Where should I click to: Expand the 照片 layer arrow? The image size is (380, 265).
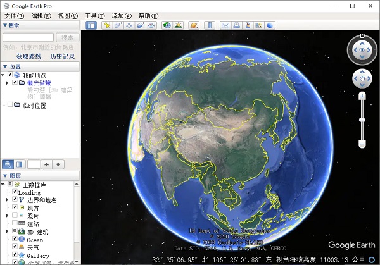[7, 216]
